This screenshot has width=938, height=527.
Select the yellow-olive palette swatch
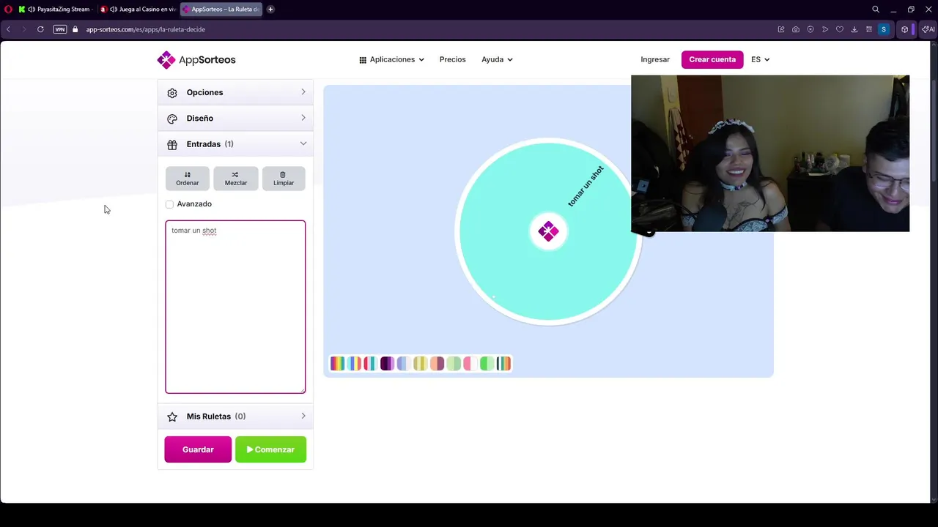[421, 363]
